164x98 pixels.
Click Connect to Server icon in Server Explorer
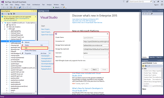(x=11, y=14)
